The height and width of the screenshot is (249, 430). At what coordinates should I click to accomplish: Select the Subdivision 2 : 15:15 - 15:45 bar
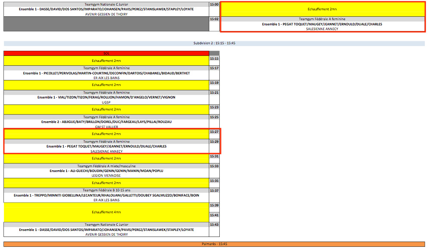click(x=214, y=43)
